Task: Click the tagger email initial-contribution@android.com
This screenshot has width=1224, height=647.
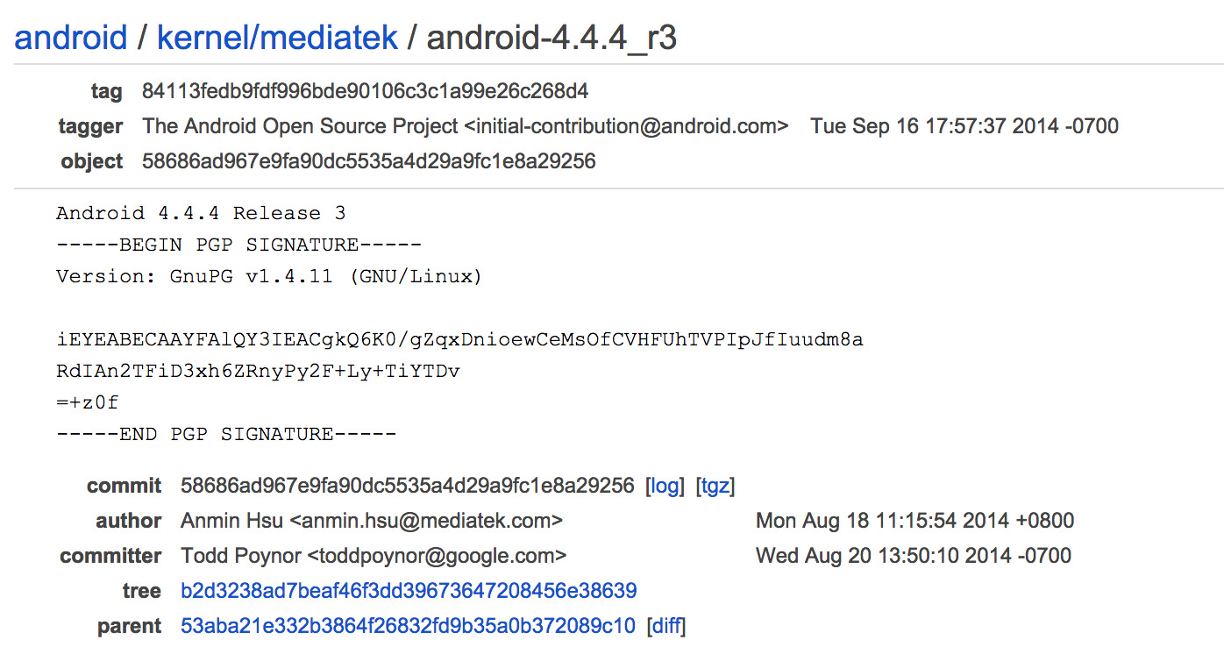Action: click(626, 126)
